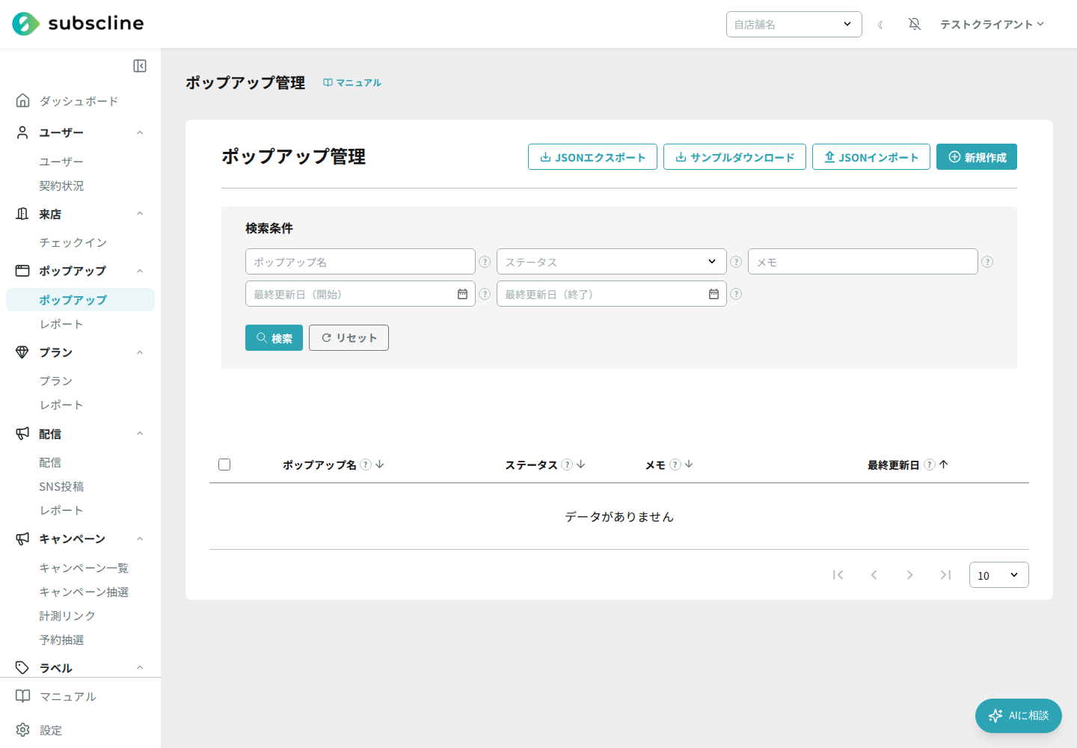1077x748 pixels.
Task: Open キャンペーン抽選 in sidebar
Action: (84, 592)
